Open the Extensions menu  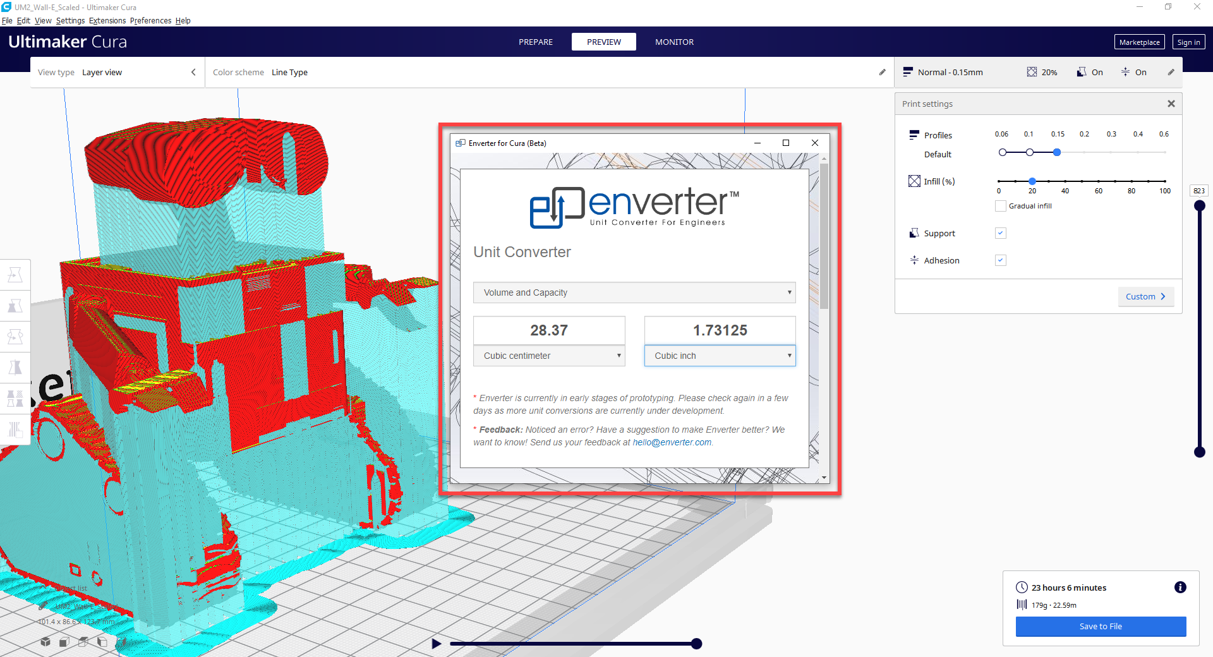coord(107,20)
